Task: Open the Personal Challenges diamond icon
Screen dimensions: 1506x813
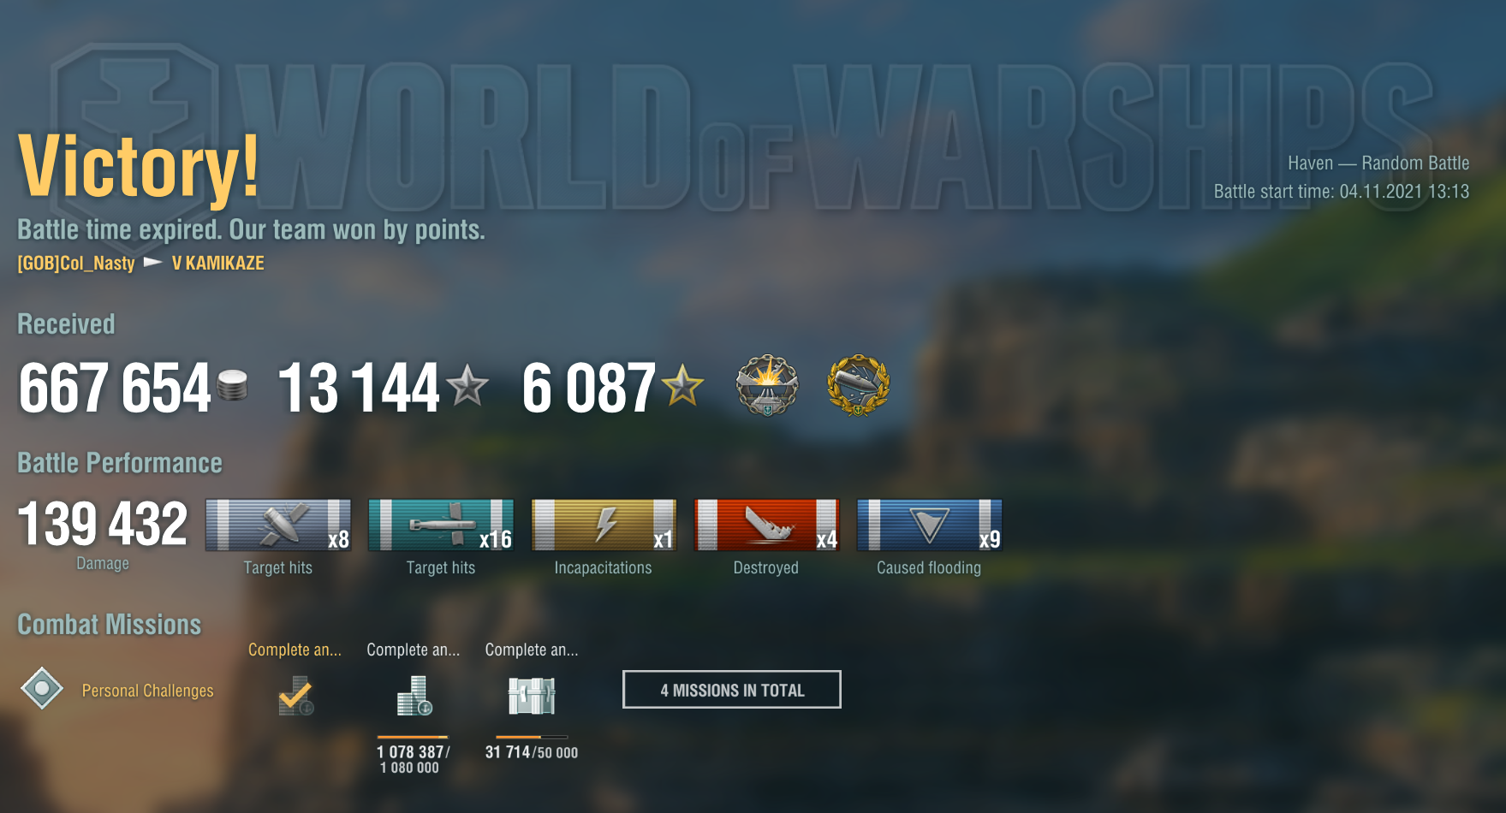Action: coord(42,689)
